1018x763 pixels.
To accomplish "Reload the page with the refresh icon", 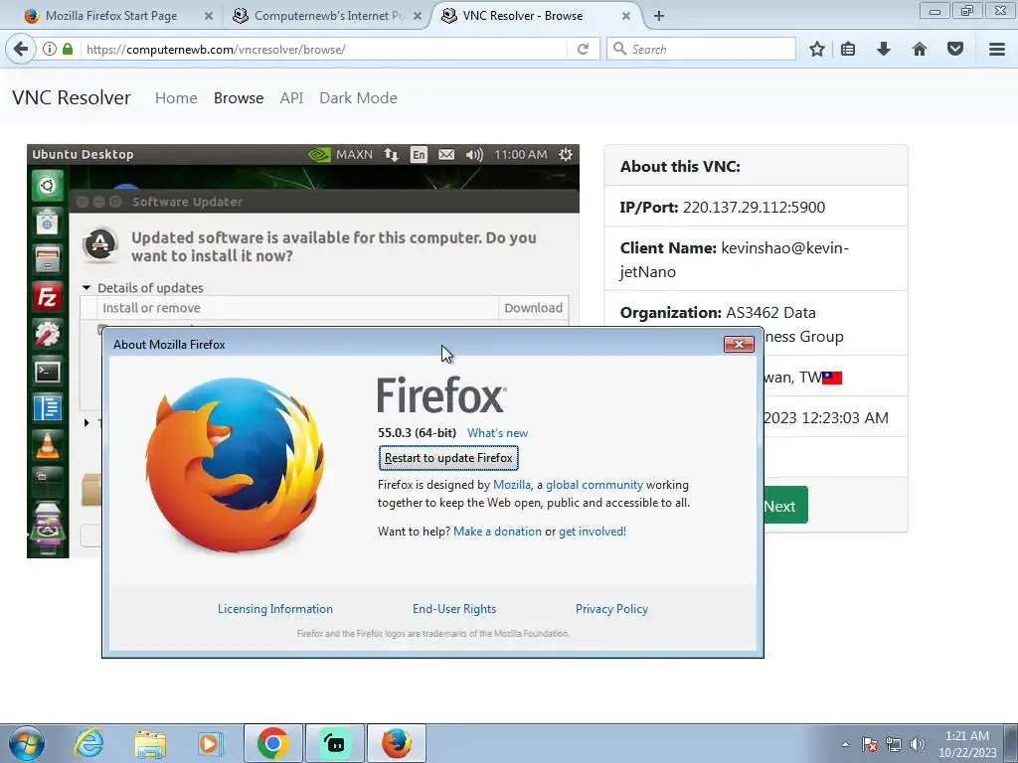I will [x=583, y=49].
